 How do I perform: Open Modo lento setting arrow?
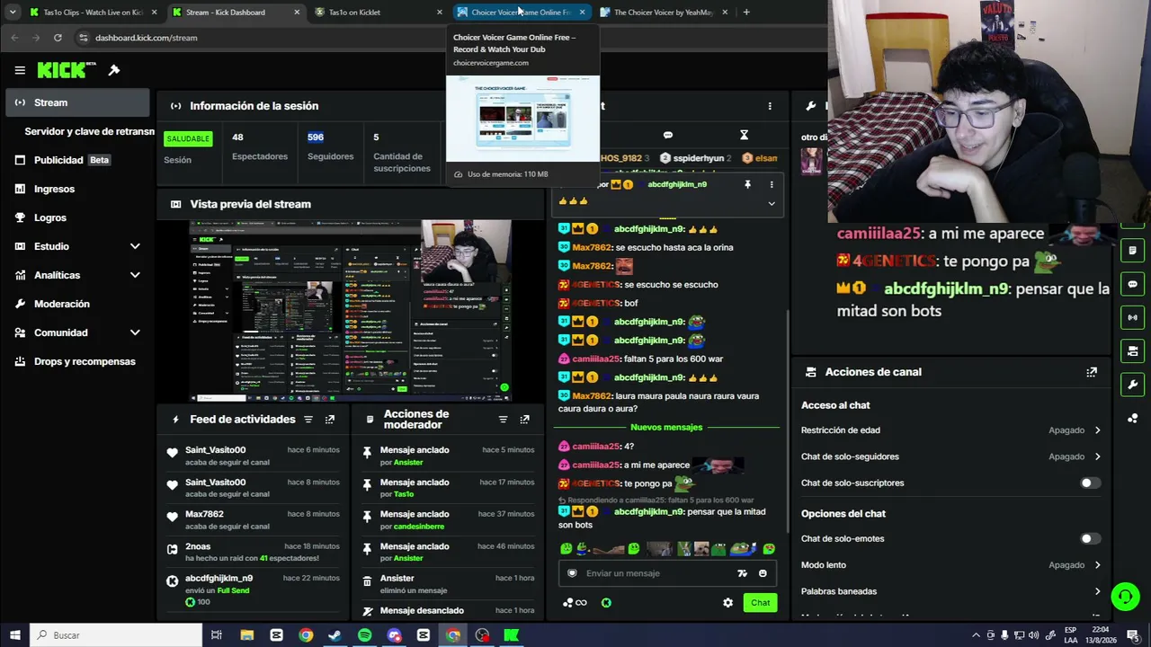pos(1097,565)
